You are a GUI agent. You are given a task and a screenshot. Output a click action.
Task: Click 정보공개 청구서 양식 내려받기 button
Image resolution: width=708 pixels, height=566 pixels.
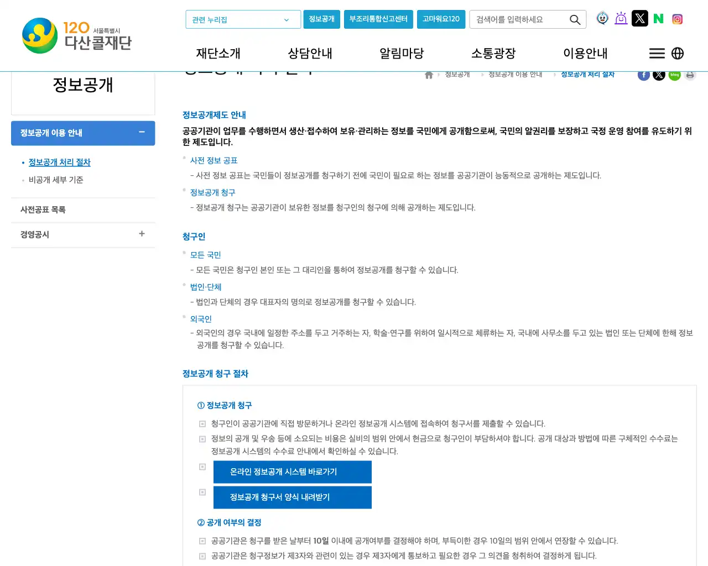click(x=293, y=497)
